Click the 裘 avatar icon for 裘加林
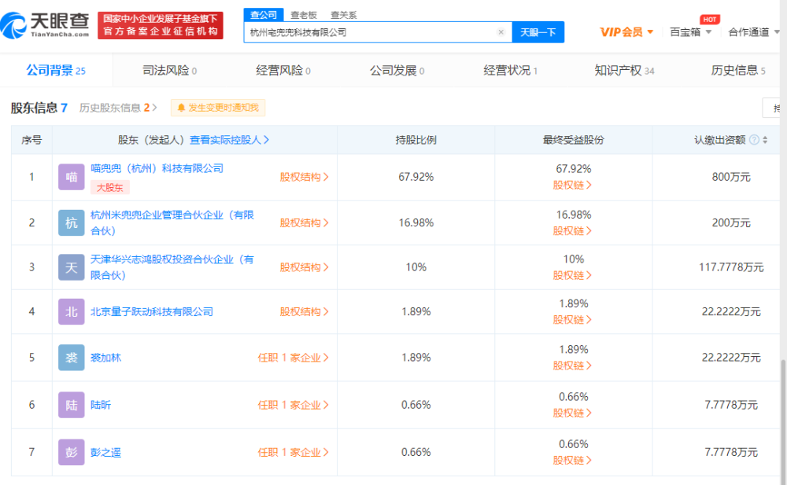 [72, 358]
